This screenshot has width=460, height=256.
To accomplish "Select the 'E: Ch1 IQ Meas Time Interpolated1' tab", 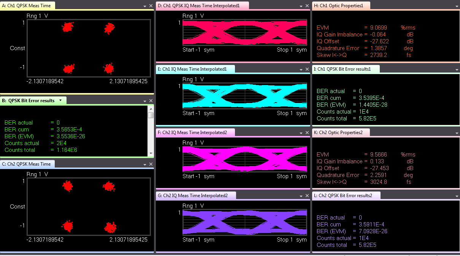I will click(x=195, y=69).
